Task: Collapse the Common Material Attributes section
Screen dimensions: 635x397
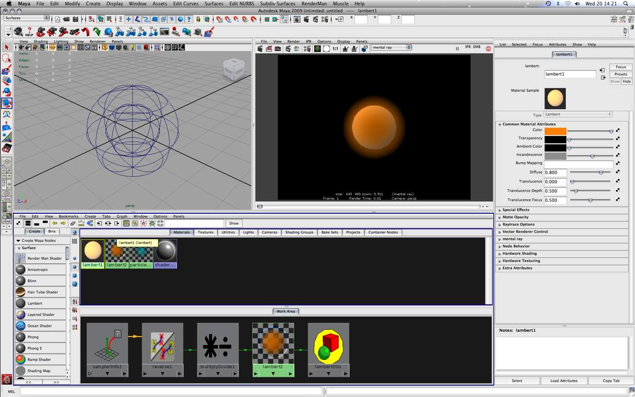Action: [500, 124]
